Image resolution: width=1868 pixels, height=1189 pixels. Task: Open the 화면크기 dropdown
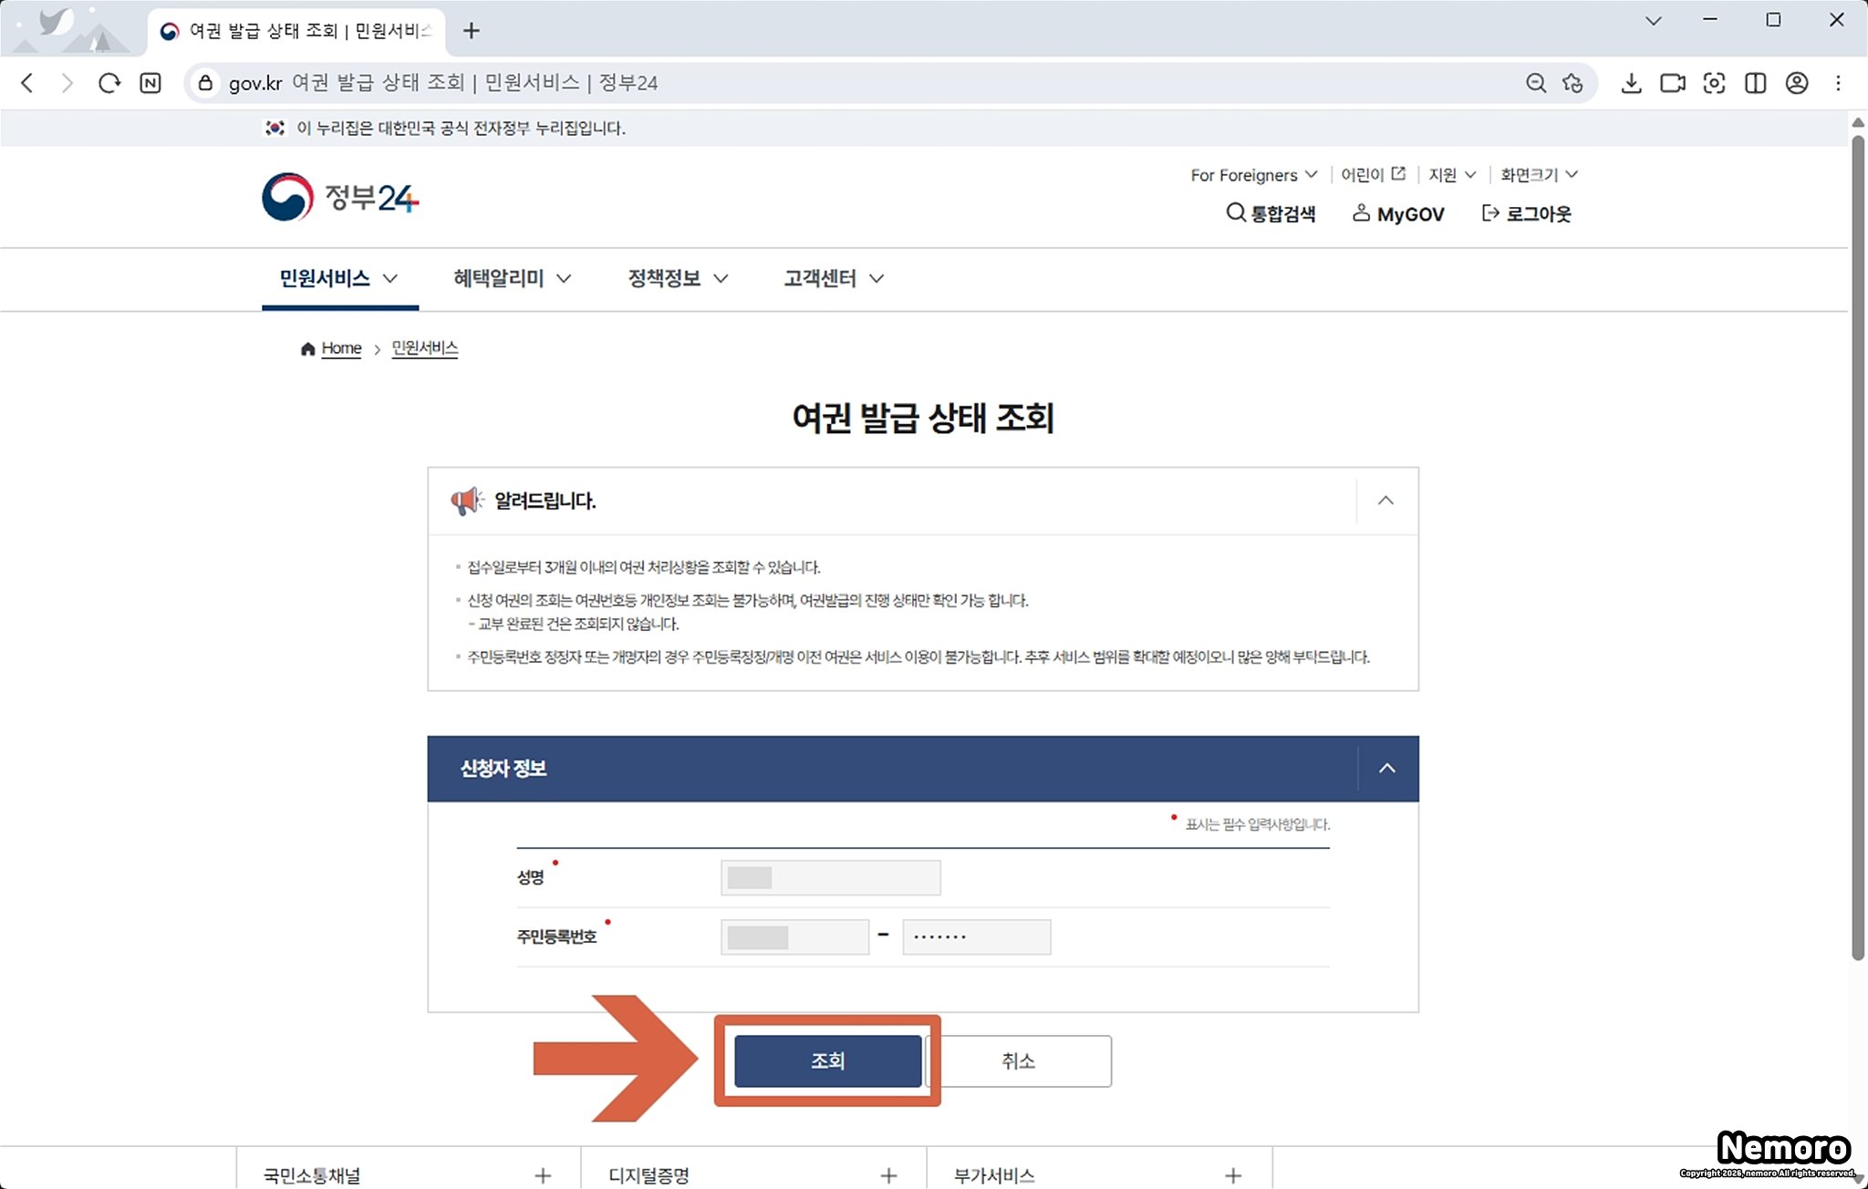pos(1538,175)
